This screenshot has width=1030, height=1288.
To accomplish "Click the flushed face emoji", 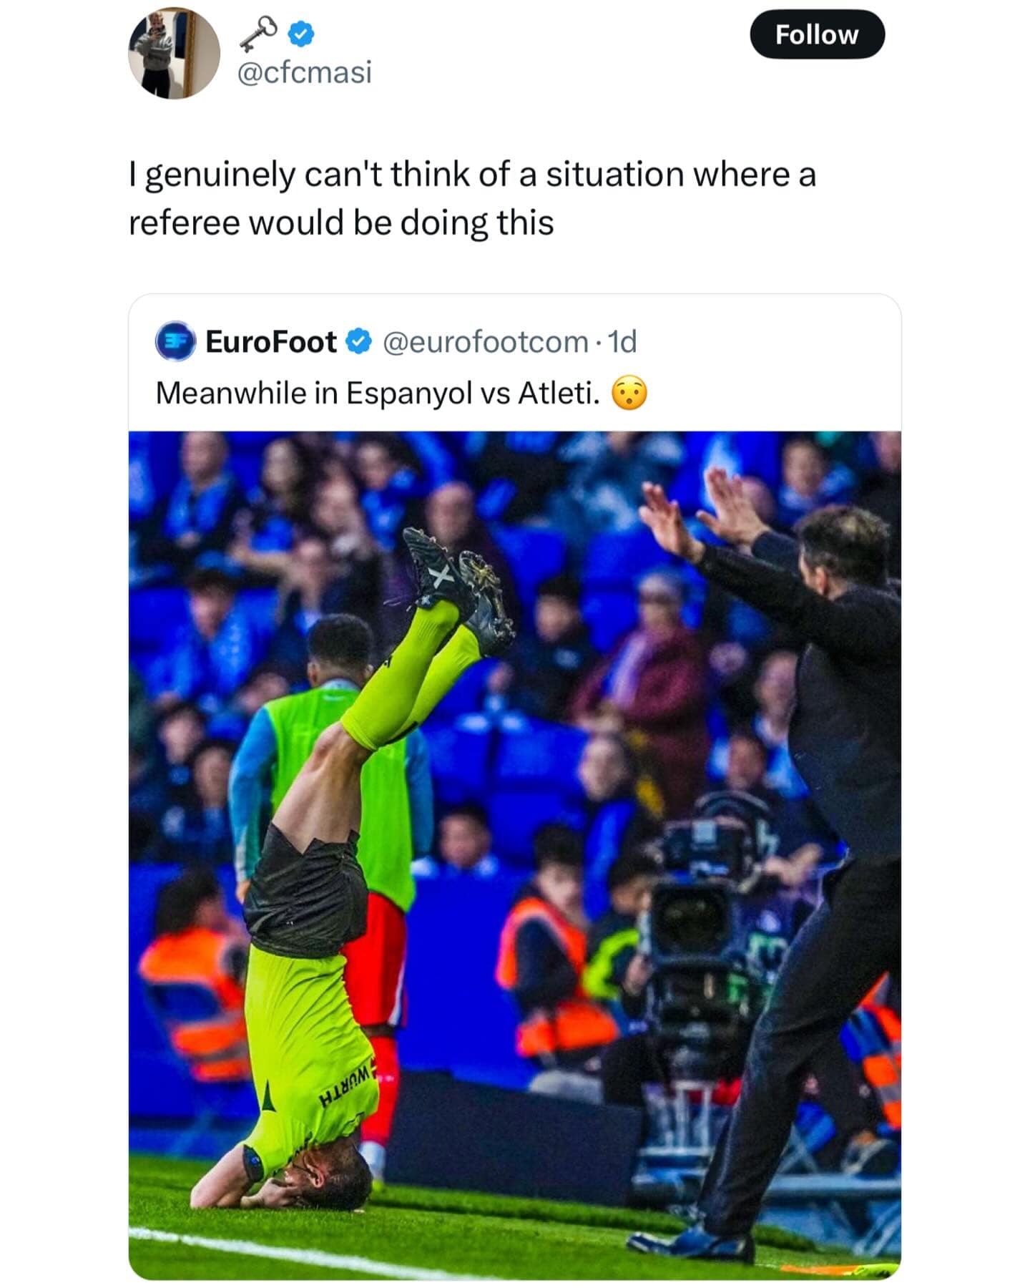I will (x=629, y=393).
